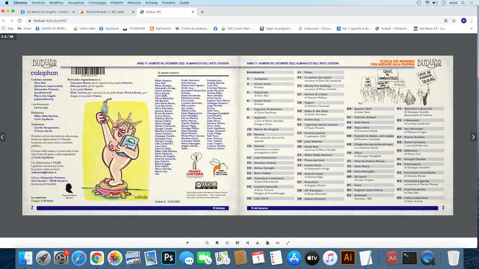
Task: Open the Segui la program... bookmark
Action: point(276,28)
